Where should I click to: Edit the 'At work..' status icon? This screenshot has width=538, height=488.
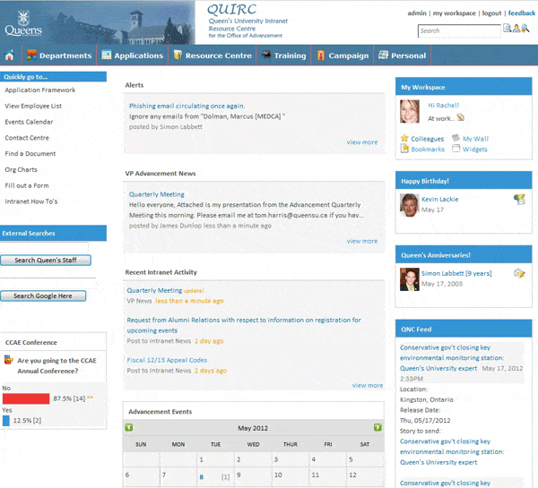coord(461,118)
